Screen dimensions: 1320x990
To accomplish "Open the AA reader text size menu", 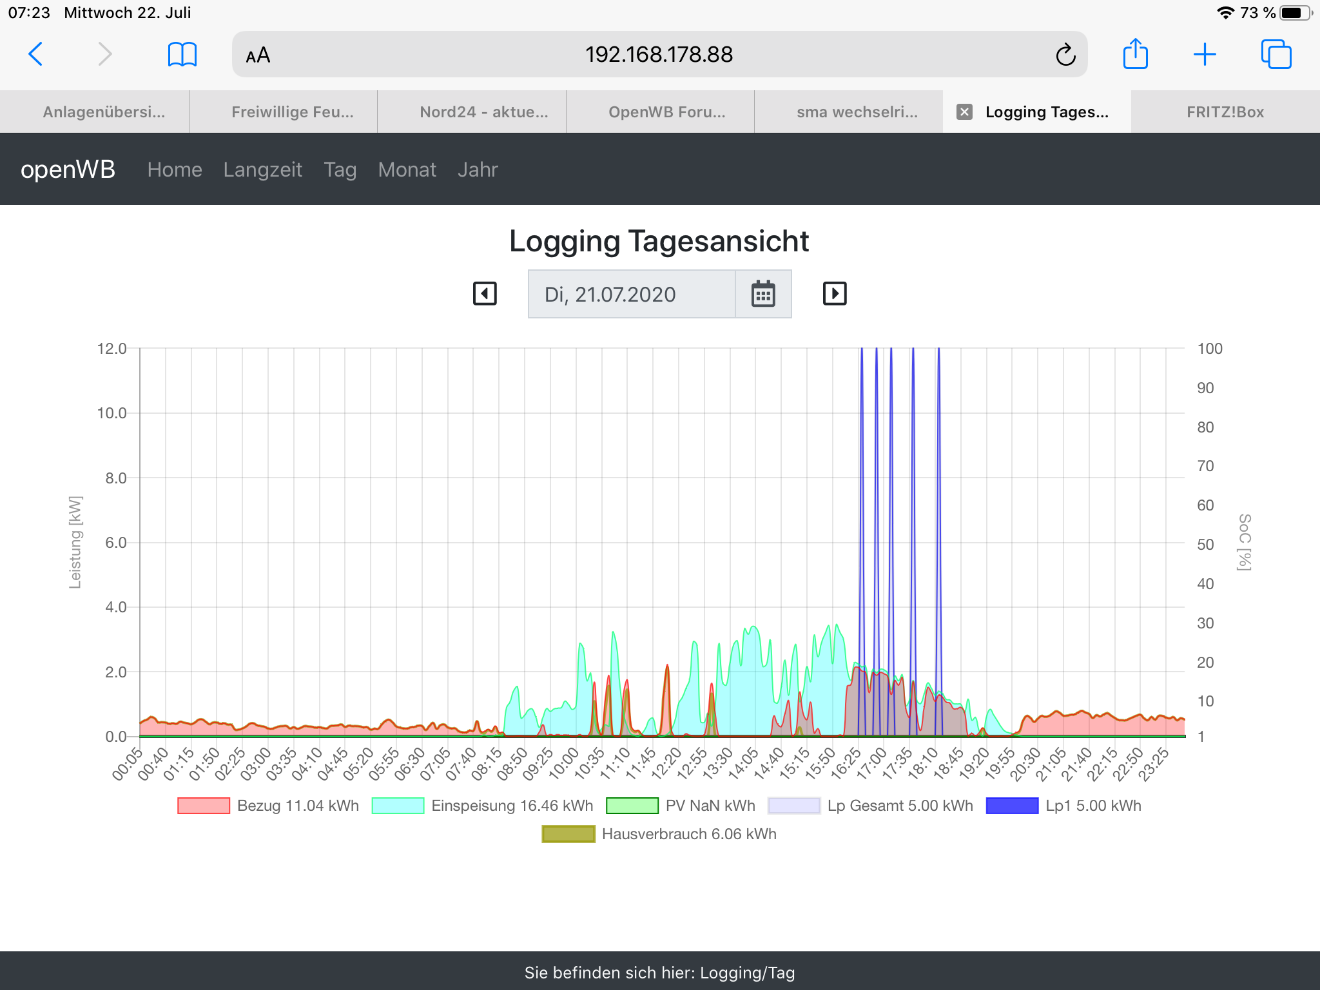I will click(258, 55).
